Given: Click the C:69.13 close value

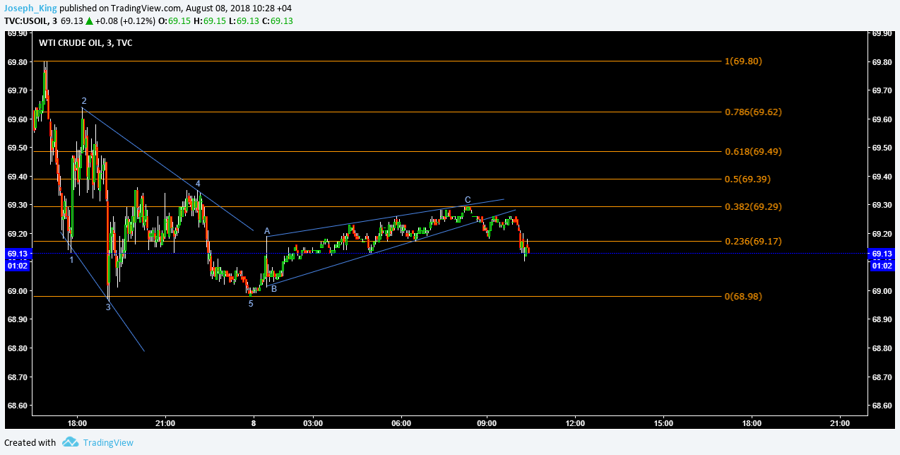Looking at the screenshot, I should point(278,20).
